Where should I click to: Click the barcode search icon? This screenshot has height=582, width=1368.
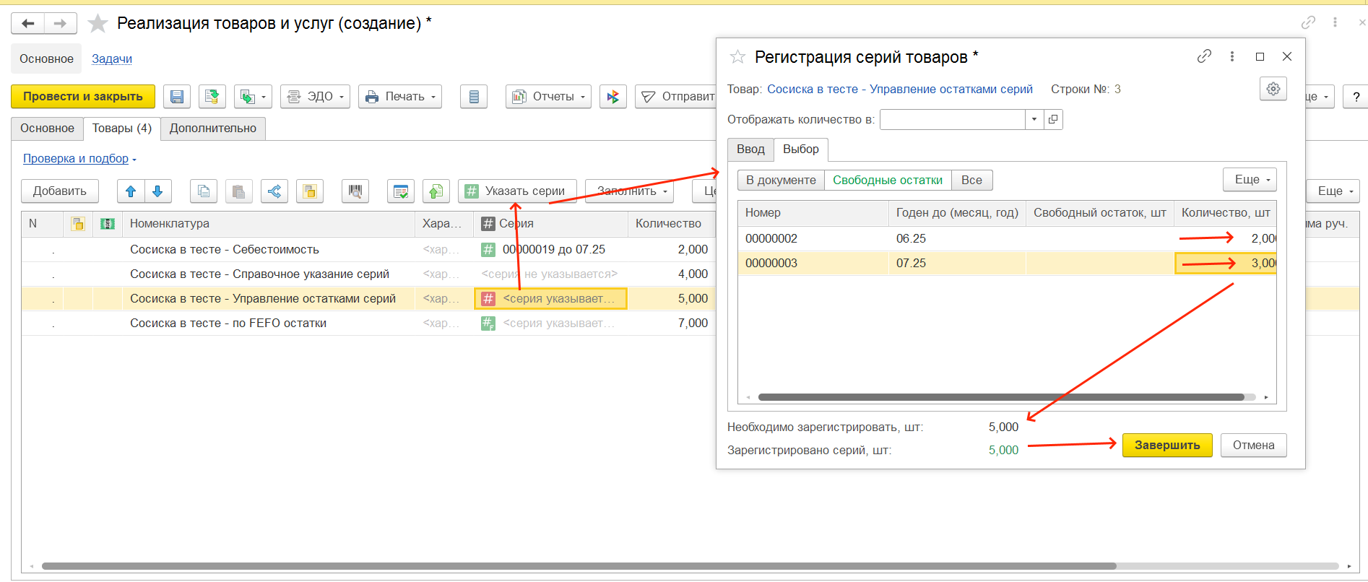(x=355, y=191)
